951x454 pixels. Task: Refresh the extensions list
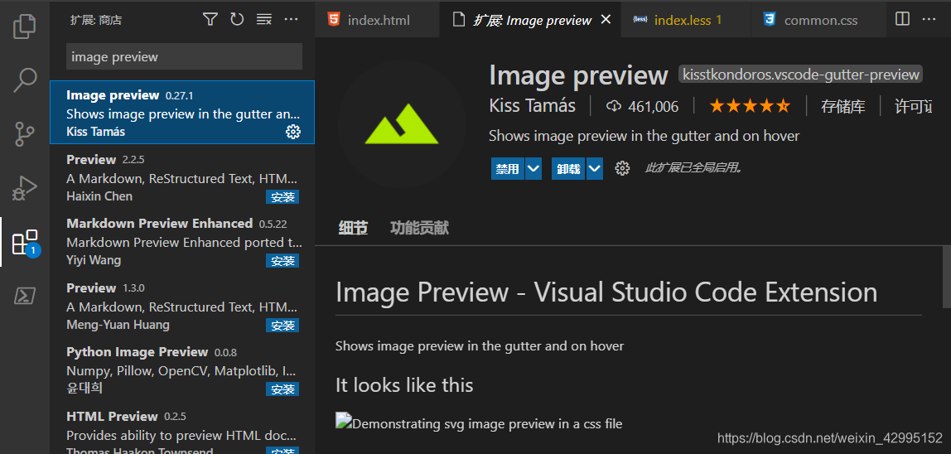(x=237, y=19)
